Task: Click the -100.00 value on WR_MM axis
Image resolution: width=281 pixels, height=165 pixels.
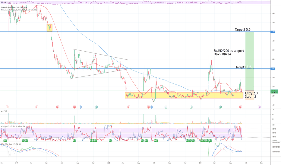Action: (x=274, y=141)
